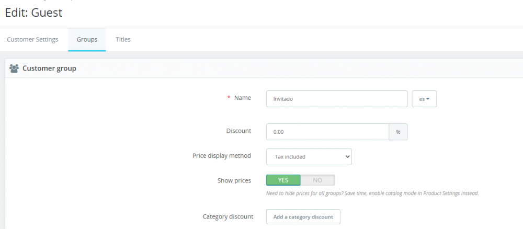This screenshot has height=229, width=523.
Task: Click the Category discount label
Action: tap(228, 216)
